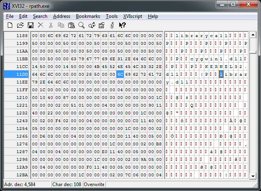The image size is (261, 191).
Task: Open the Tools menu
Action: [x=112, y=16]
